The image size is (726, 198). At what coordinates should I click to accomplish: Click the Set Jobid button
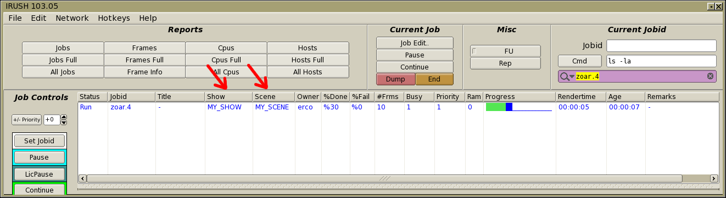click(39, 141)
